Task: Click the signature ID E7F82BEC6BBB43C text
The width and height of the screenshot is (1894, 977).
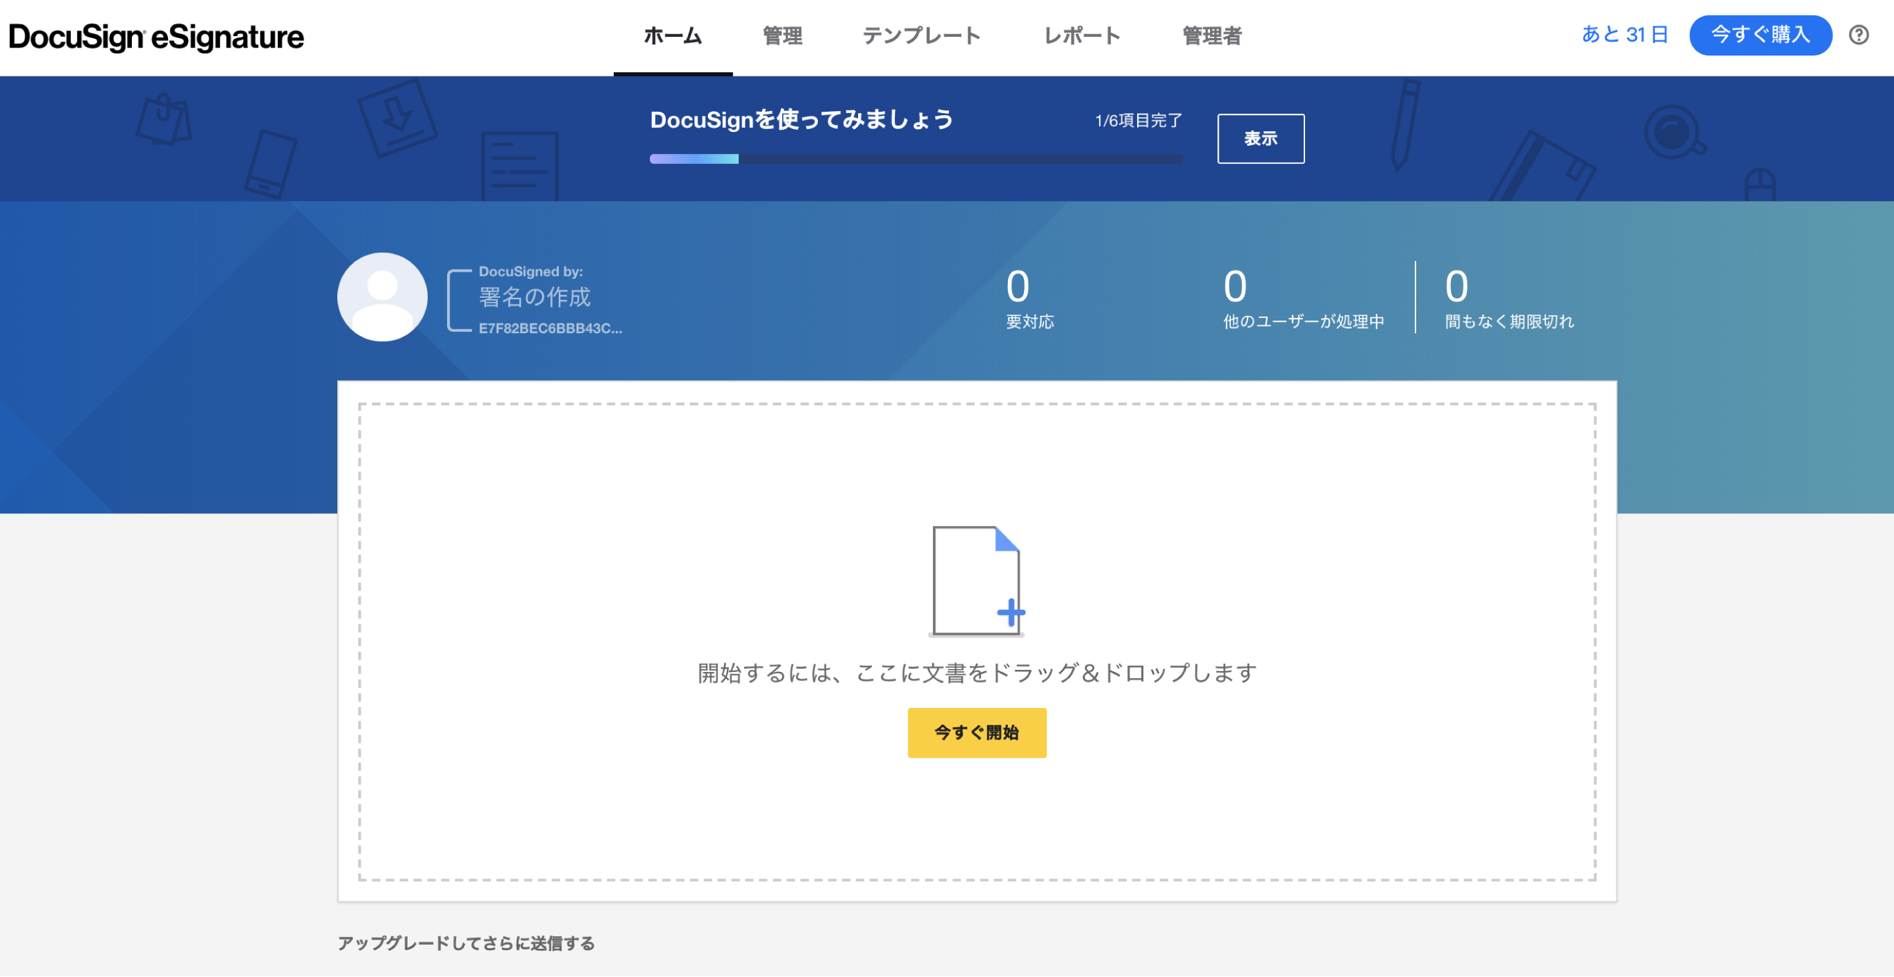Action: (x=550, y=328)
